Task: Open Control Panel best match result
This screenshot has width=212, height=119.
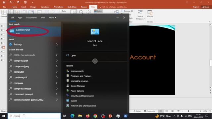Action: click(x=34, y=31)
